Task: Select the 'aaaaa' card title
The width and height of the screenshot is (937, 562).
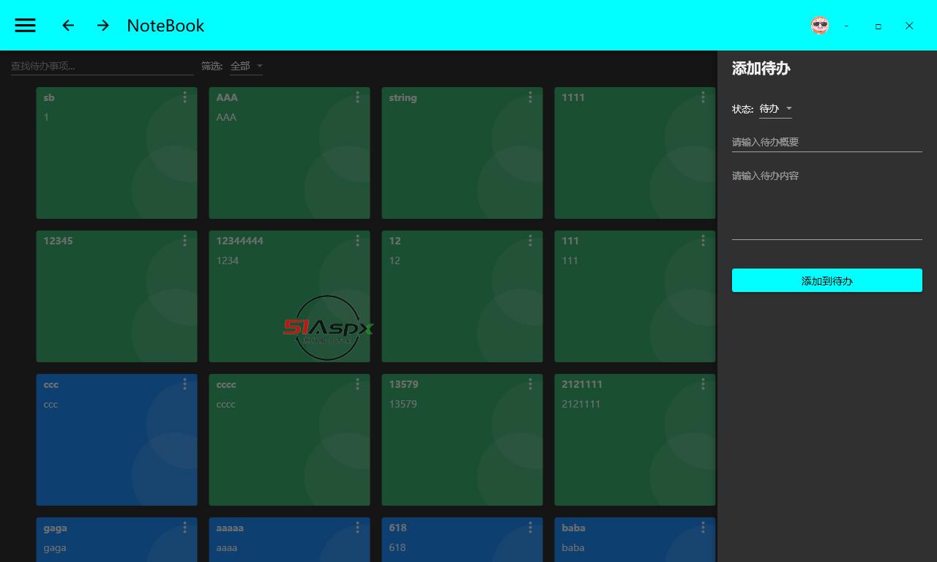Action: point(230,528)
